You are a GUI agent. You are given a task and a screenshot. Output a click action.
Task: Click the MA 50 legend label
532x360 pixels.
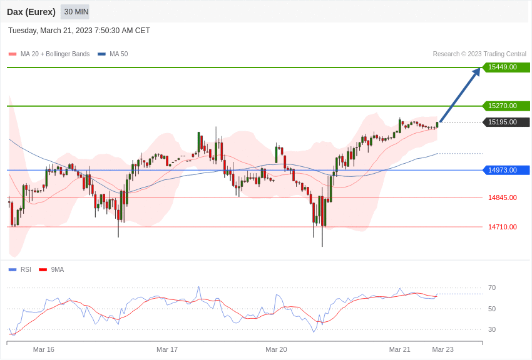119,54
